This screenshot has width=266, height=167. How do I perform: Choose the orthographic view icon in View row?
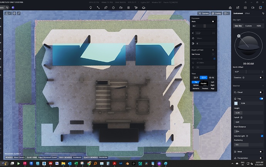click(x=204, y=77)
